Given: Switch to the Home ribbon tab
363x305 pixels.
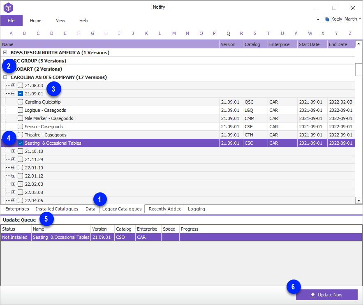Looking at the screenshot, I should pyautogui.click(x=36, y=21).
